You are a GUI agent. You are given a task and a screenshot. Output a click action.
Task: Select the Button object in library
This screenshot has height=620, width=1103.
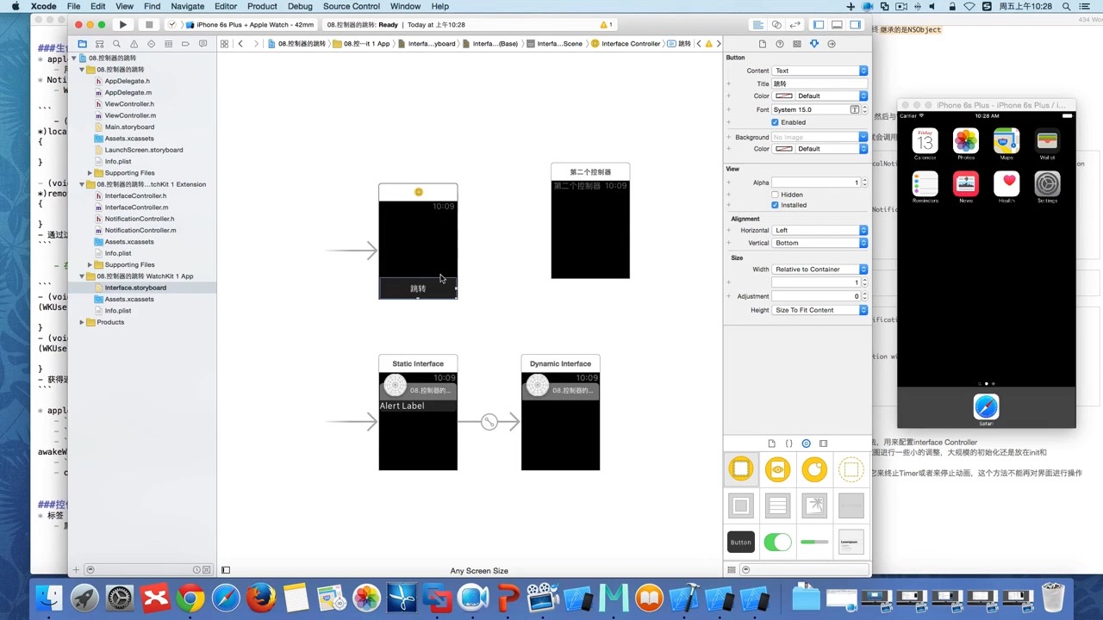click(741, 542)
